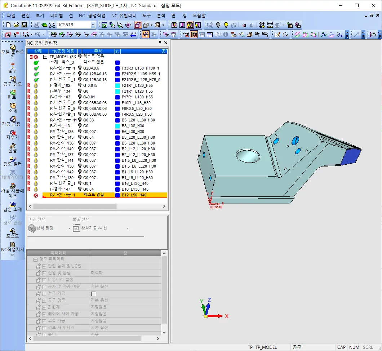Click the 파라메터 column header

click(58, 253)
